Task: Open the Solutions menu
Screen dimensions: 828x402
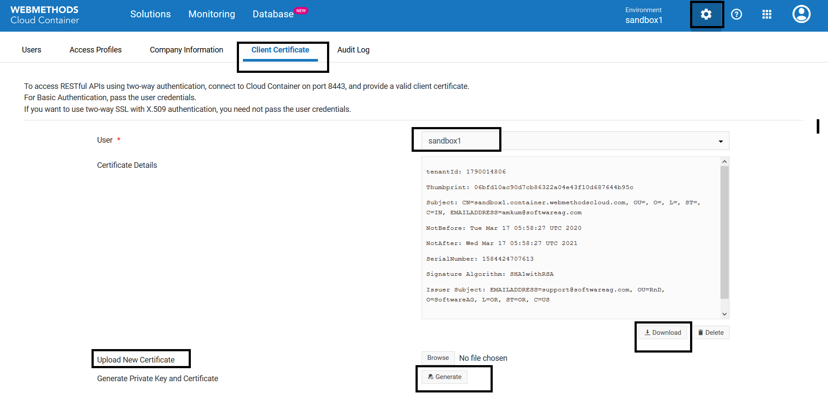Action: point(151,14)
